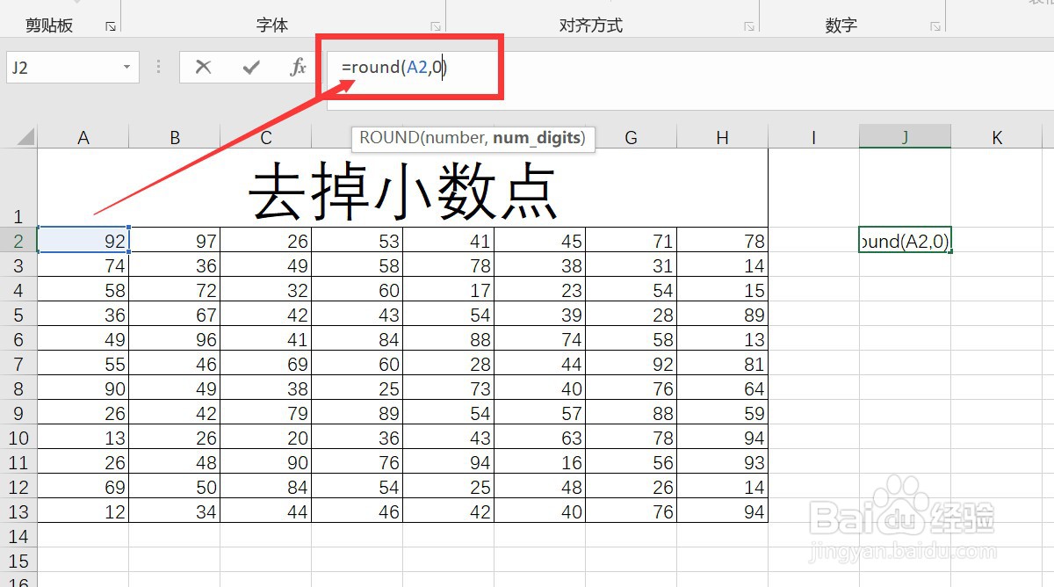
Task: Click the Cancel (X) icon on formula bar
Action: 203,66
